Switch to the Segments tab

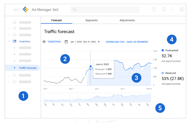coord(91,20)
